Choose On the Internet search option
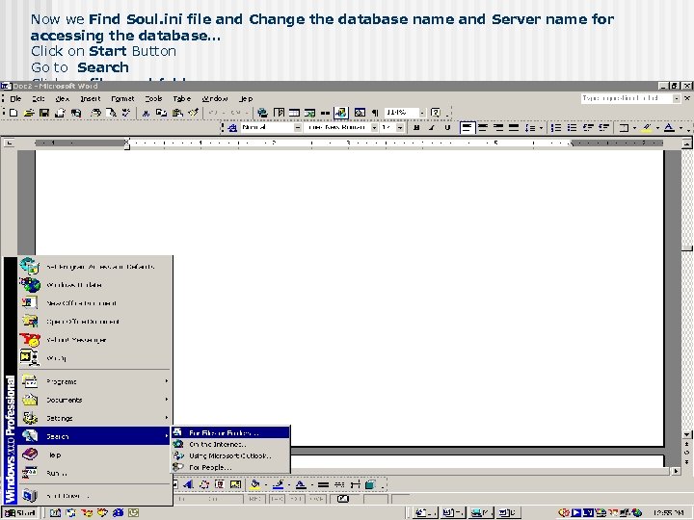694x520 pixels. (x=230, y=444)
